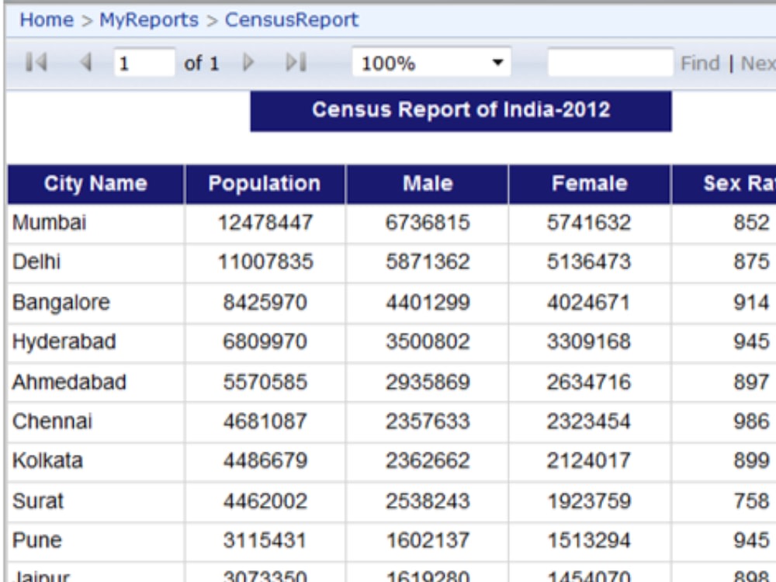Select the Bangalore city cell
776x582 pixels.
pos(96,303)
